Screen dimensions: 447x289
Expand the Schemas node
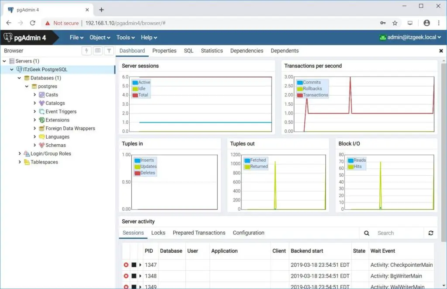(x=35, y=145)
